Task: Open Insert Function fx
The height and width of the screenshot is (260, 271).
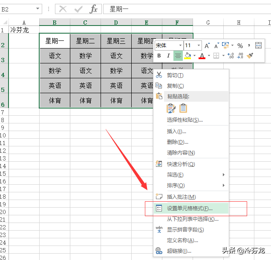Action: coord(93,9)
